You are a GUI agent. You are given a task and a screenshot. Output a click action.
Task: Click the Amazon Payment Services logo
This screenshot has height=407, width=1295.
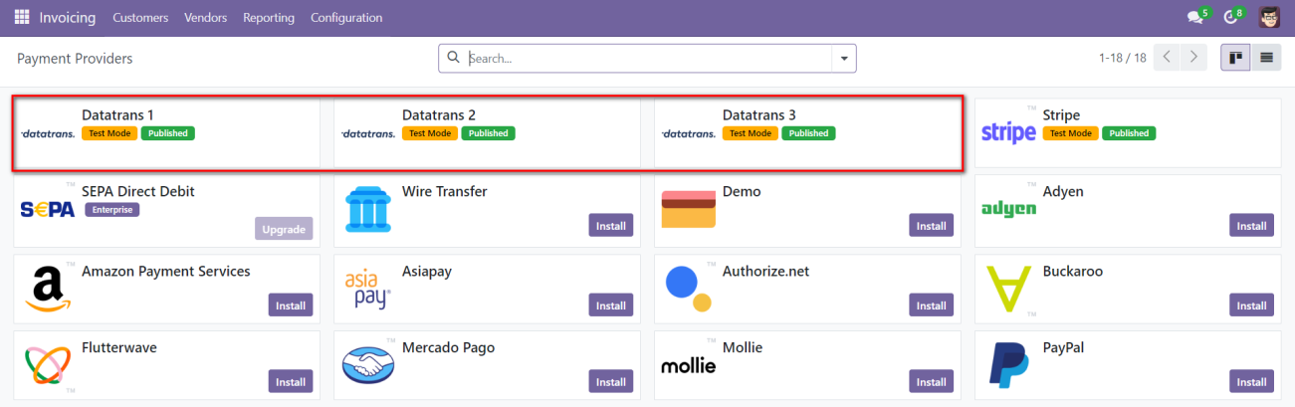(47, 289)
